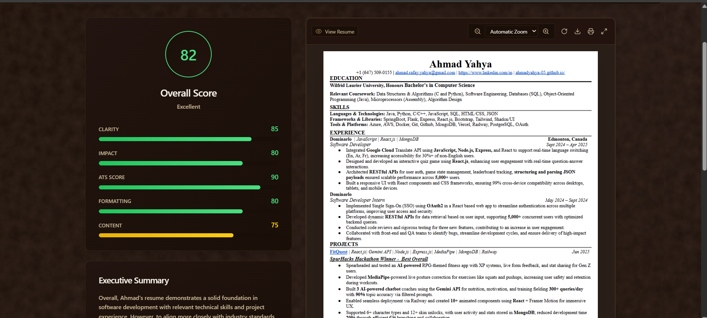
Task: Click the 82 overall score circle
Action: coord(188,54)
